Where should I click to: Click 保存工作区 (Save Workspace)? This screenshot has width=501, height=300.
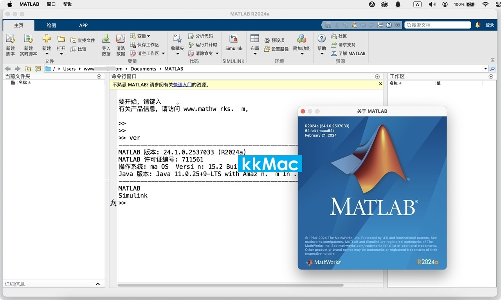[x=144, y=45]
